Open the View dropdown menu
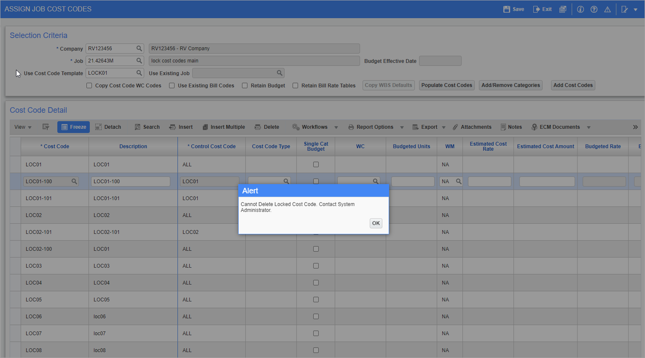The width and height of the screenshot is (645, 358). (23, 127)
